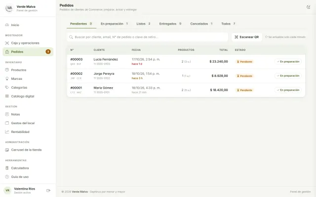Click Pendiente status of Jorge Pereyra's order
Image resolution: width=316 pixels, height=197 pixels.
point(244,76)
